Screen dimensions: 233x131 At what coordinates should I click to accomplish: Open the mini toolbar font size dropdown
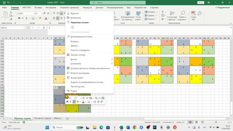pyautogui.click(x=81, y=98)
